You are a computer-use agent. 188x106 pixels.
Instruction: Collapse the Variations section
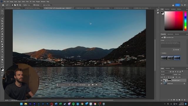(x=161, y=53)
